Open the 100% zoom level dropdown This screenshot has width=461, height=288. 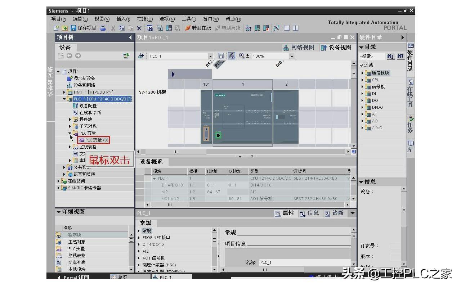(x=292, y=56)
